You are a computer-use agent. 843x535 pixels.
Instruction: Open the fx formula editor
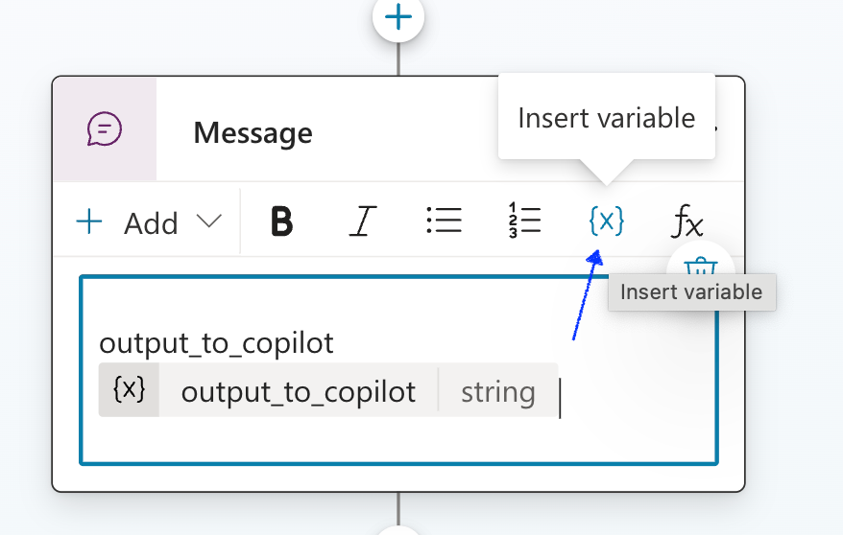pyautogui.click(x=686, y=222)
